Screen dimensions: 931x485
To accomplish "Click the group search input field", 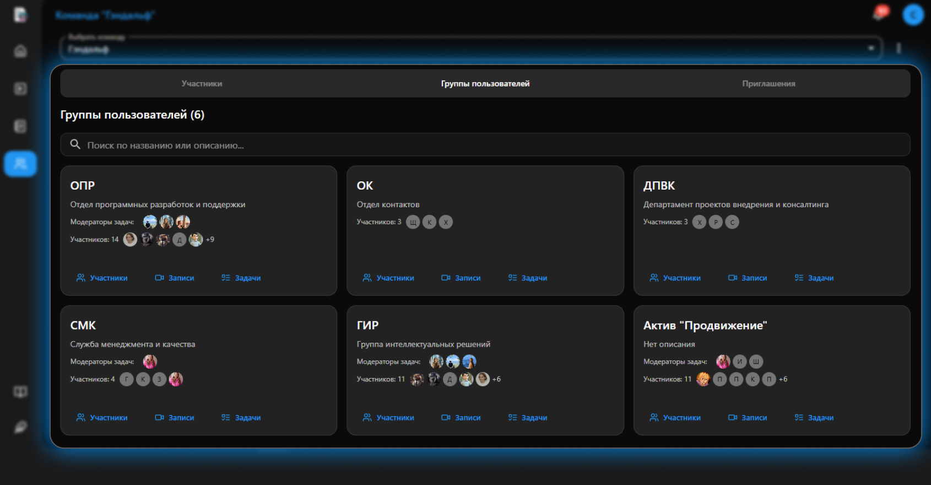I will click(485, 145).
